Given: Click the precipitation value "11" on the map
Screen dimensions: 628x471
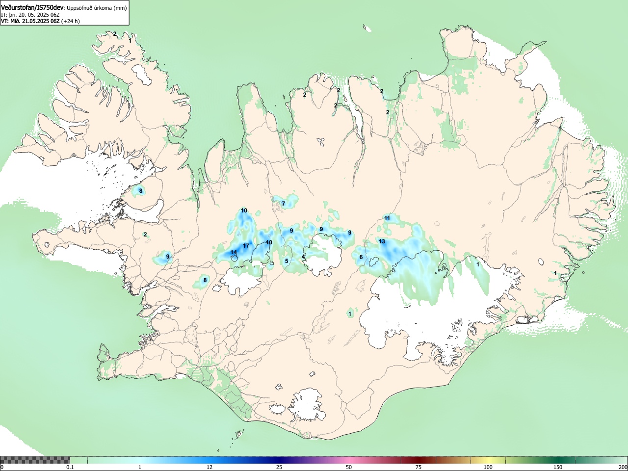Looking at the screenshot, I should pyautogui.click(x=387, y=218).
